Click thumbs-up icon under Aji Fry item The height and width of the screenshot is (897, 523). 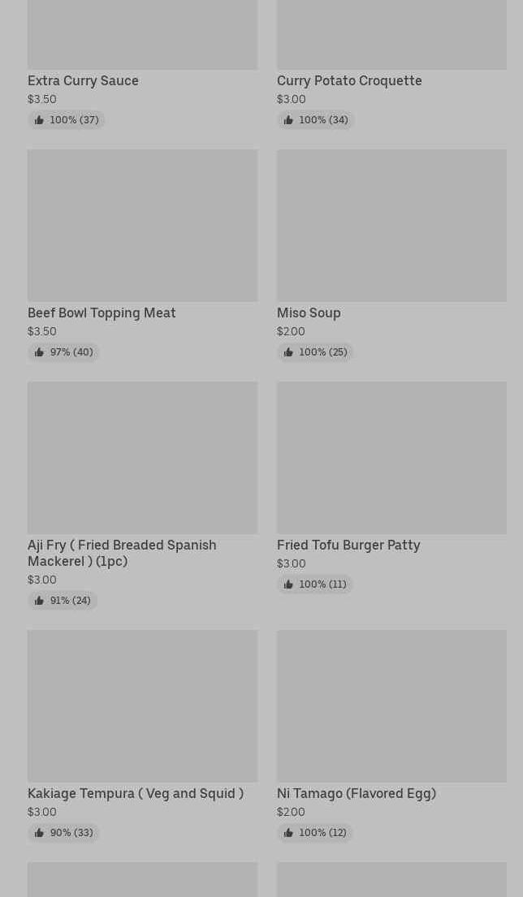point(39,600)
